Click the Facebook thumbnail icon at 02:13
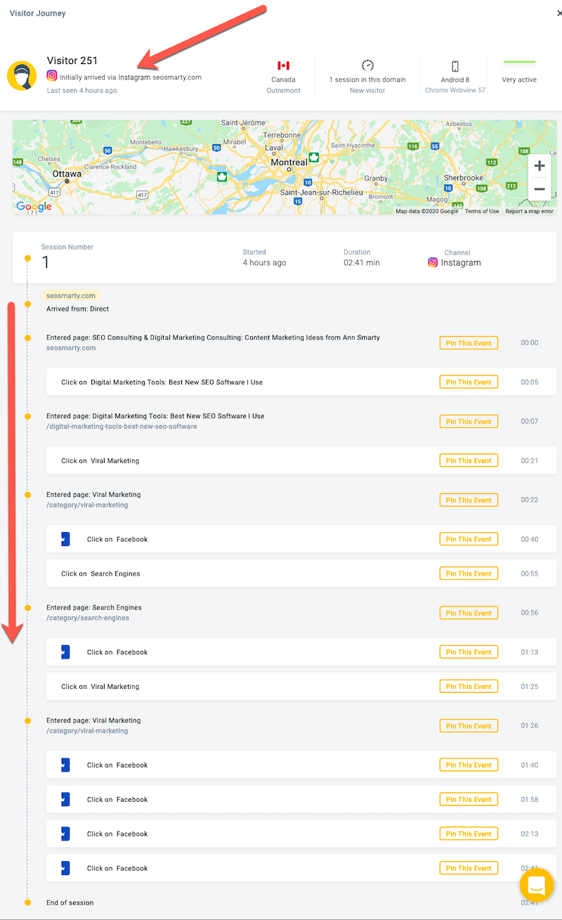The image size is (562, 920). tap(65, 834)
